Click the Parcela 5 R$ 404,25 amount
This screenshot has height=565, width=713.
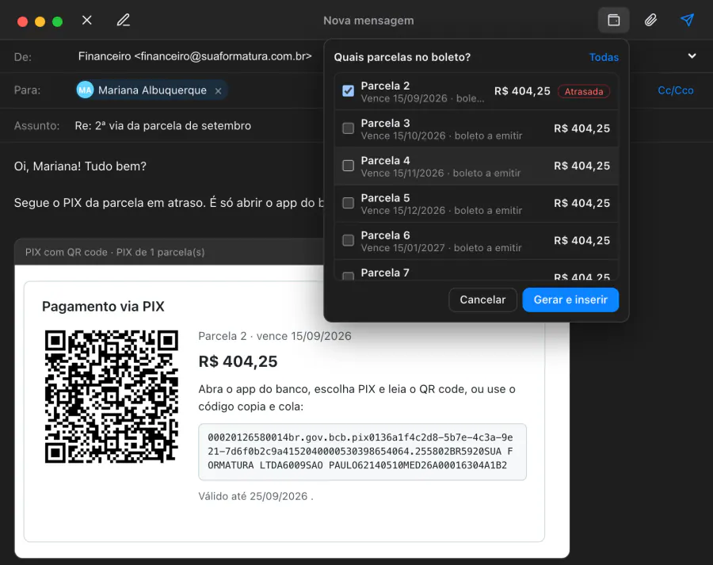click(x=581, y=204)
